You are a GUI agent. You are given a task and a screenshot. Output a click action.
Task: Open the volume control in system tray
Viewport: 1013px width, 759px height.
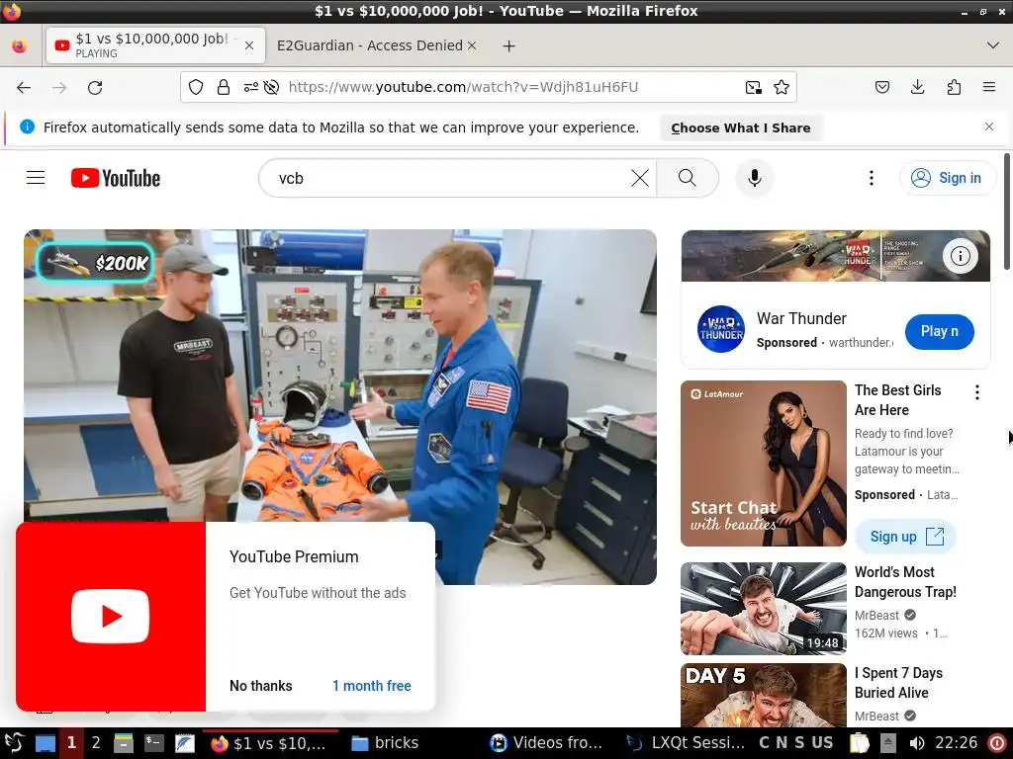[916, 743]
